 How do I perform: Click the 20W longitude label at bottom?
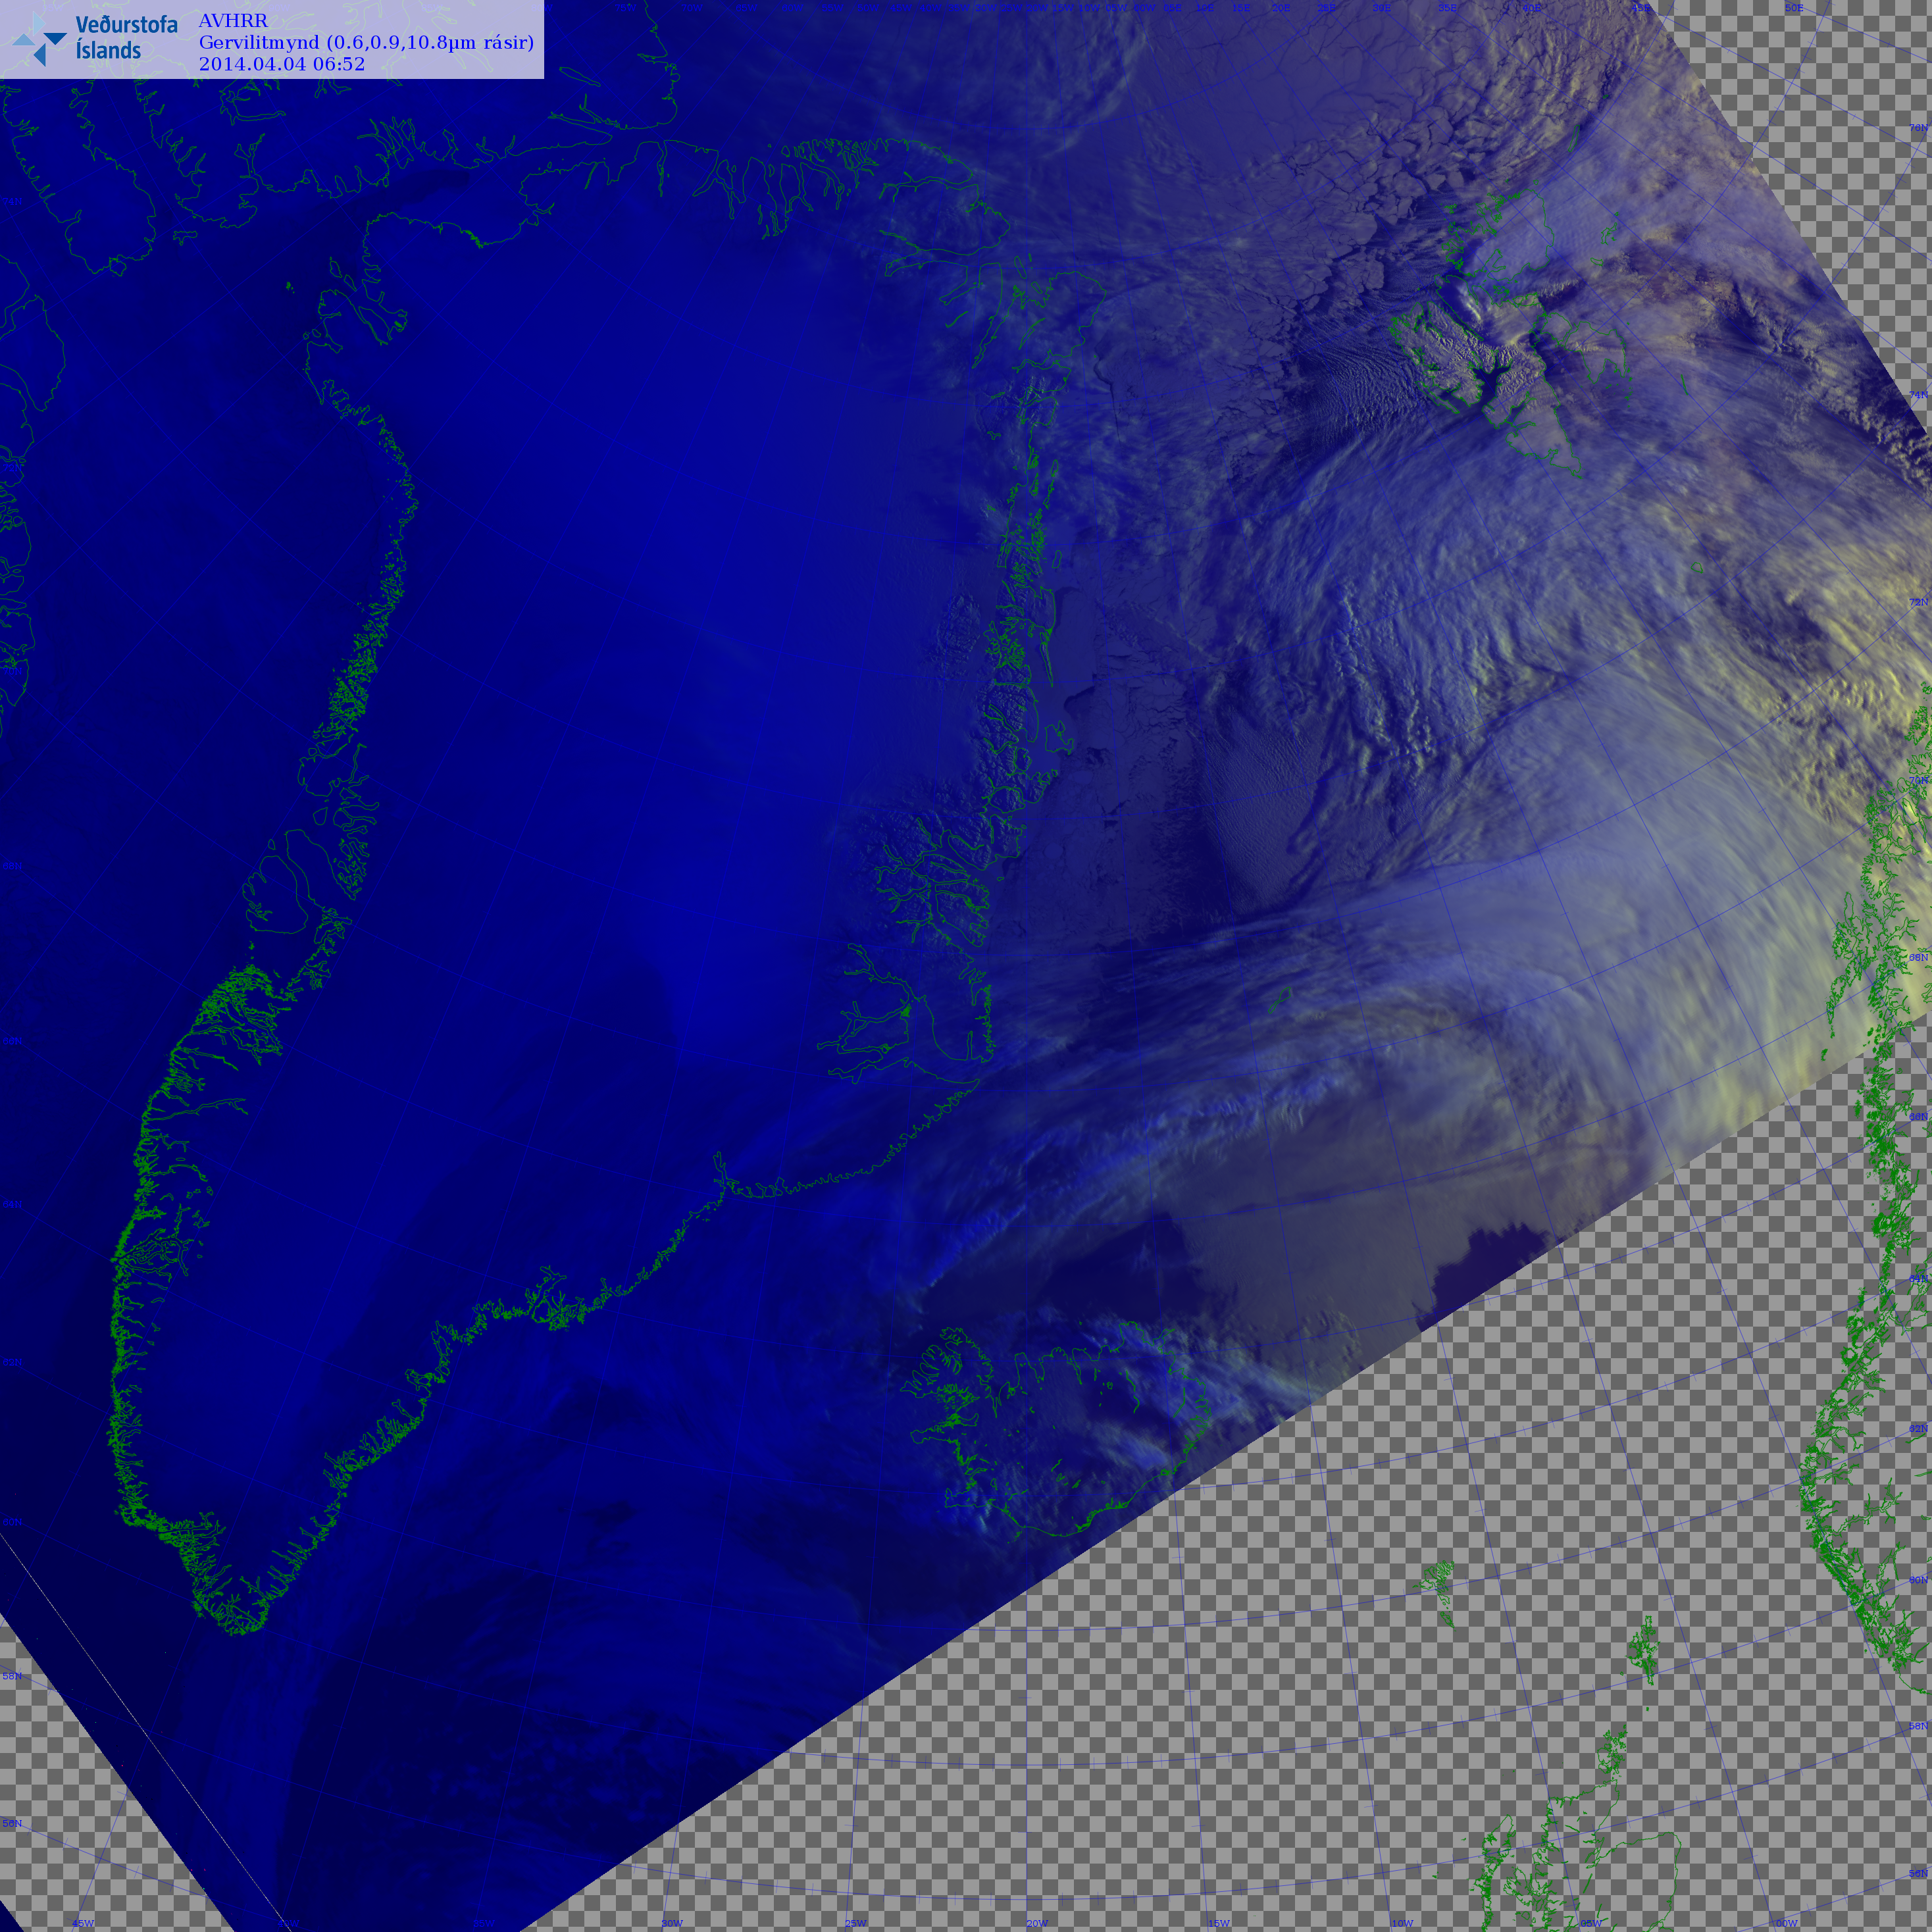pos(1037,1923)
